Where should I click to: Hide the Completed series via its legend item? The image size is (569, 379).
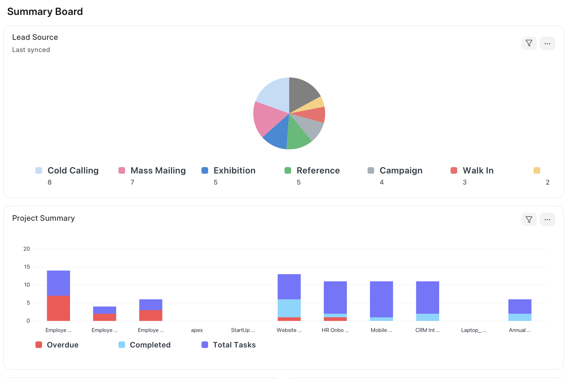150,345
